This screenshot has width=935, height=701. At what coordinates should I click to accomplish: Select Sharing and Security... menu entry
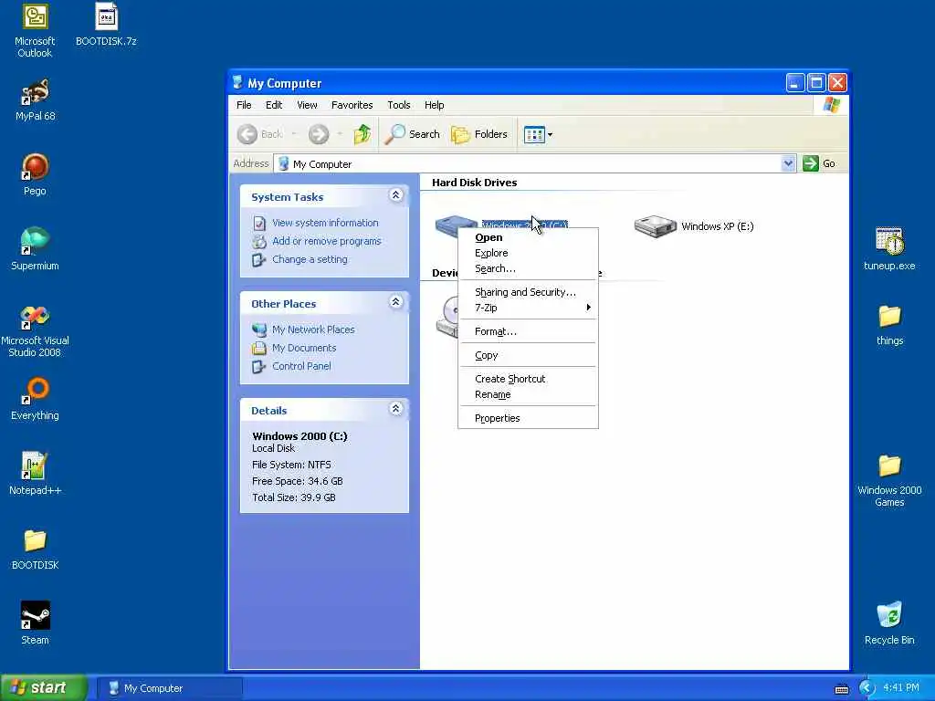tap(528, 292)
